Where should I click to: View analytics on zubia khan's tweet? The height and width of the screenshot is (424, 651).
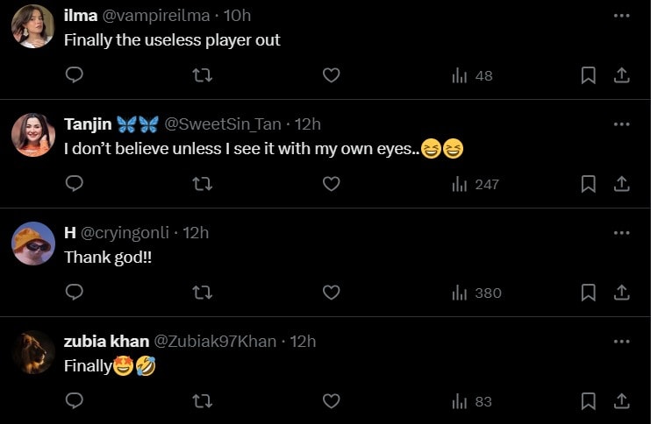click(471, 401)
